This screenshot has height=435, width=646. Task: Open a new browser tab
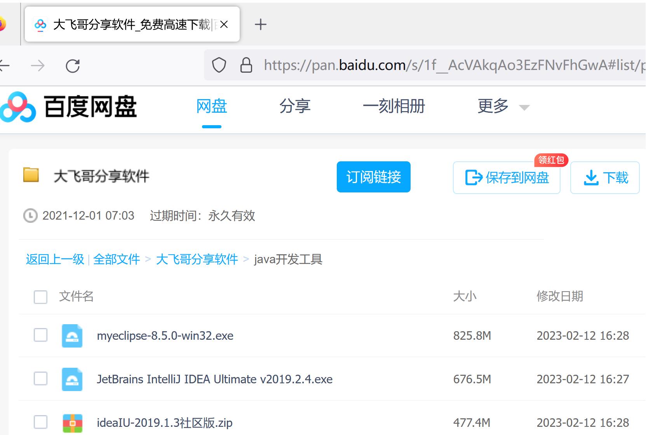tap(261, 24)
